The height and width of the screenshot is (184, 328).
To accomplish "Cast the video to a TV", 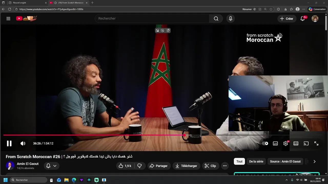I will (306, 143).
